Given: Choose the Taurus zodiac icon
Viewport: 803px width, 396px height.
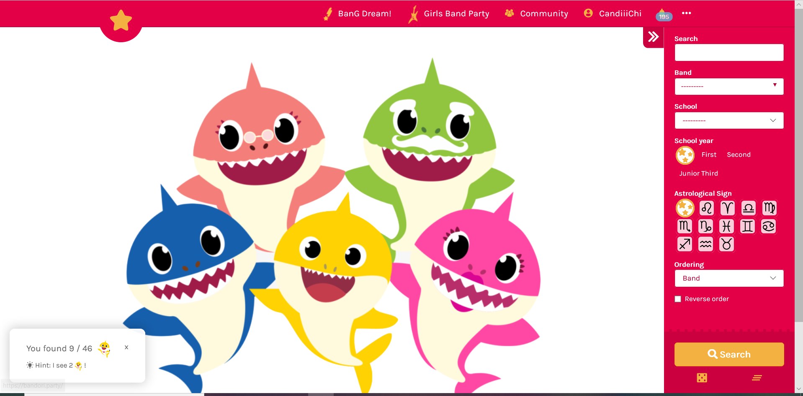Looking at the screenshot, I should pos(726,244).
